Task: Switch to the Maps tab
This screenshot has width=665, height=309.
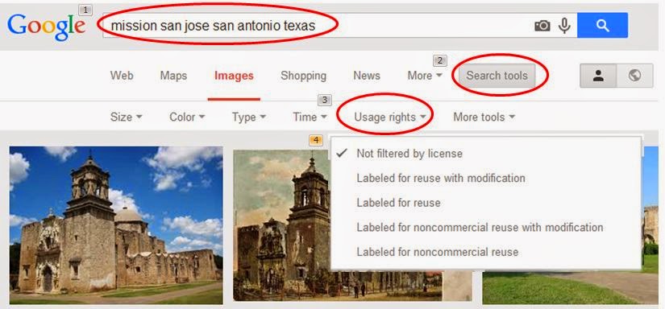Action: [x=173, y=76]
